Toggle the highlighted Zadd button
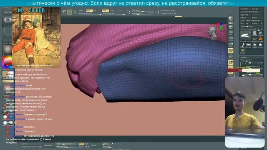 coord(105,10)
